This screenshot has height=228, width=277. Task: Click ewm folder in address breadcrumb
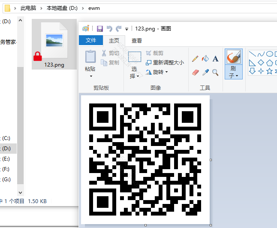(94, 8)
